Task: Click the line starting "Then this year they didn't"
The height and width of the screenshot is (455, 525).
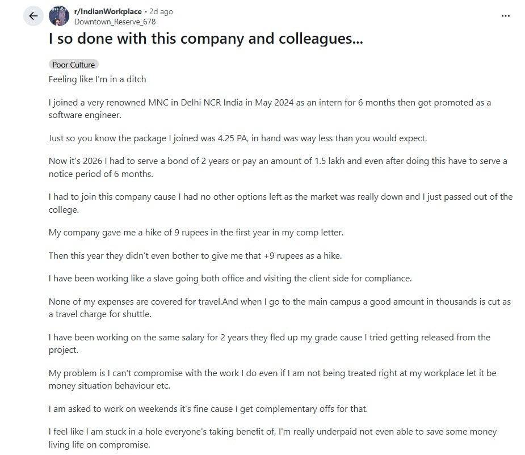Action: (195, 256)
